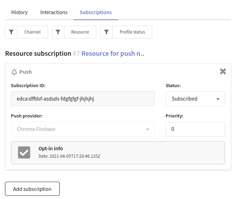236x199 pixels.
Task: Click the caret arrow in the Status dropdown
Action: click(x=218, y=99)
